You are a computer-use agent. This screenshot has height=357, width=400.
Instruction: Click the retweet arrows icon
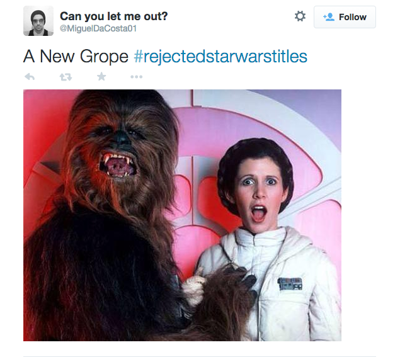66,77
